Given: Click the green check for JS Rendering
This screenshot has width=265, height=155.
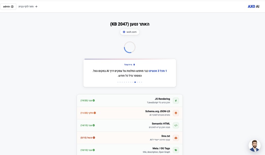Looking at the screenshot, I should click(94, 101).
